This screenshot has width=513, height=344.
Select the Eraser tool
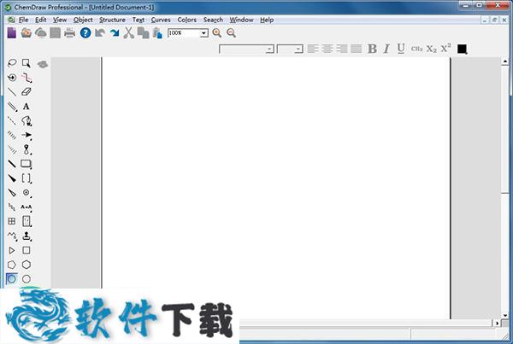tap(27, 92)
